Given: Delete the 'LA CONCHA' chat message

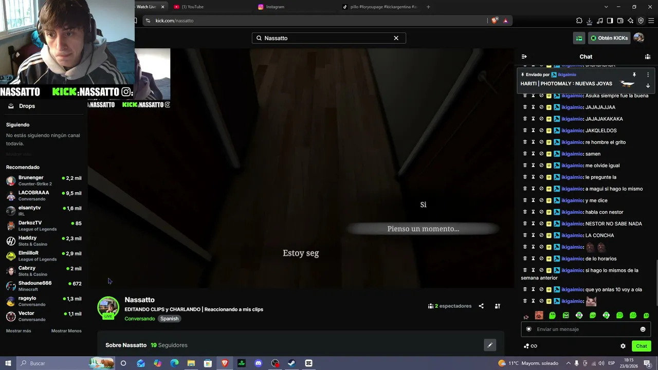Looking at the screenshot, I should point(525,235).
